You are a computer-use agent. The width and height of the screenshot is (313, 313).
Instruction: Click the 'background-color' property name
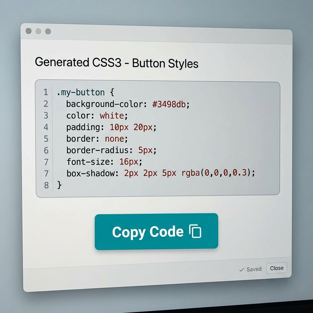[x=105, y=104]
